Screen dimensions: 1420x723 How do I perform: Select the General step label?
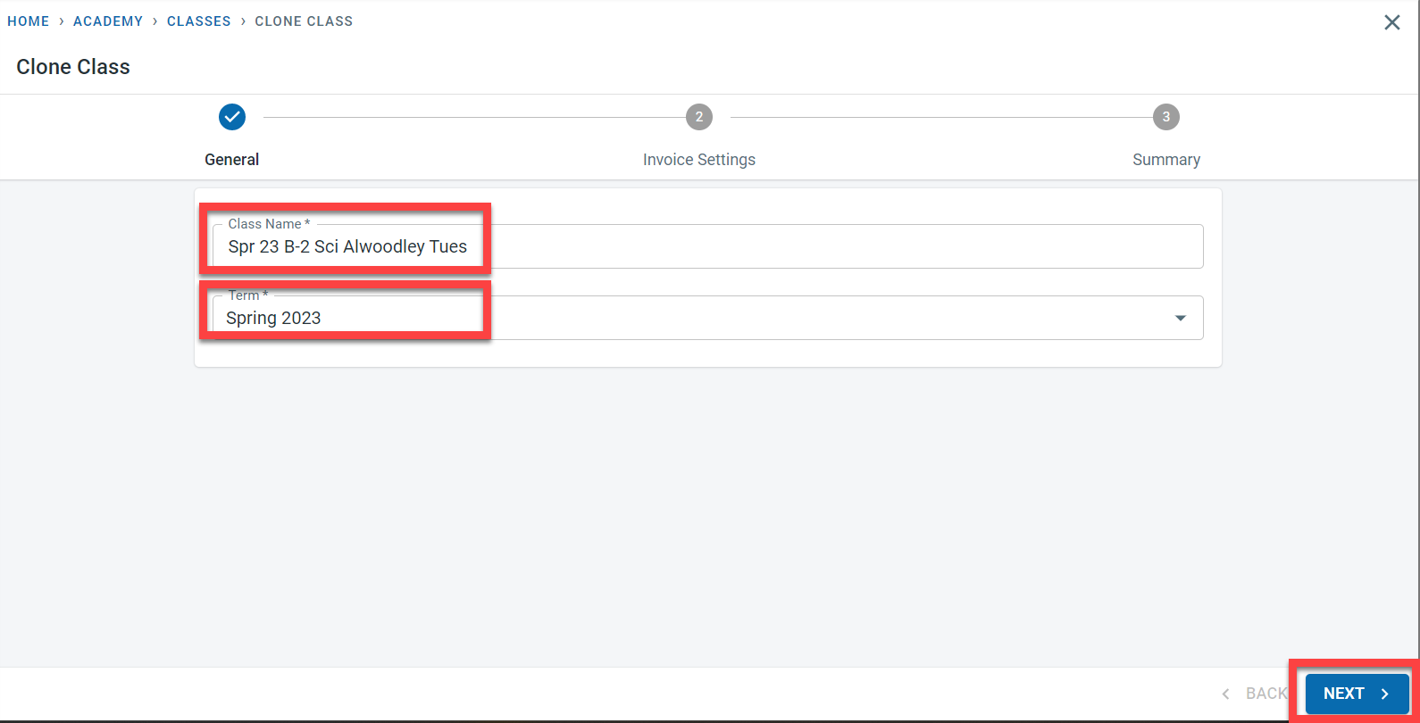[232, 160]
